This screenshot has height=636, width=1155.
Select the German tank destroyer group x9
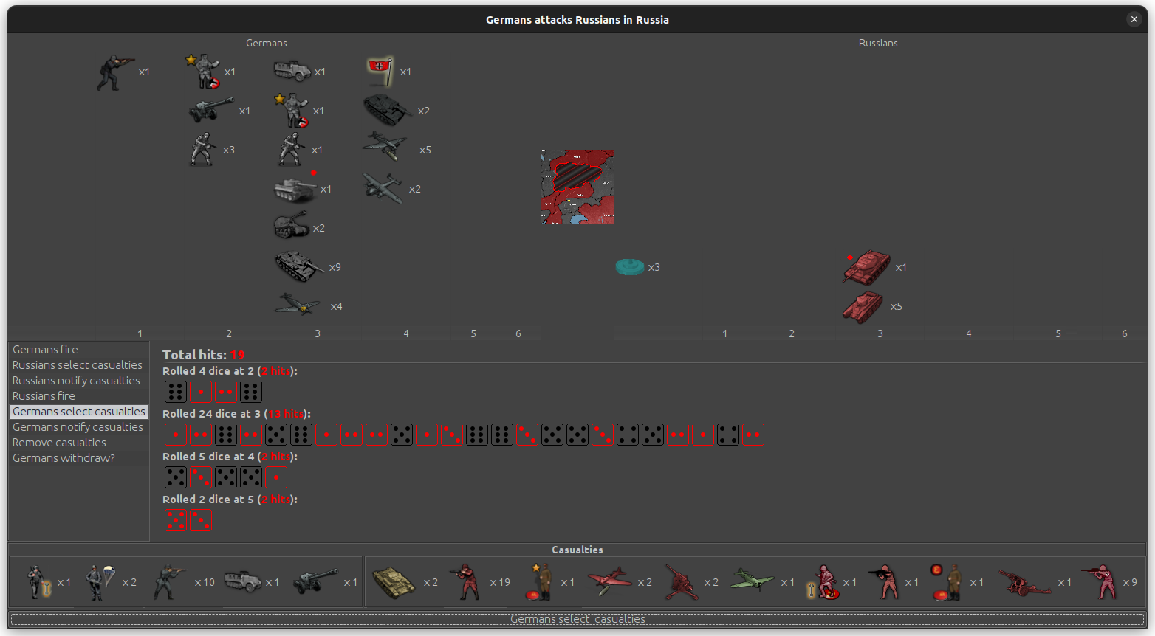click(x=299, y=267)
